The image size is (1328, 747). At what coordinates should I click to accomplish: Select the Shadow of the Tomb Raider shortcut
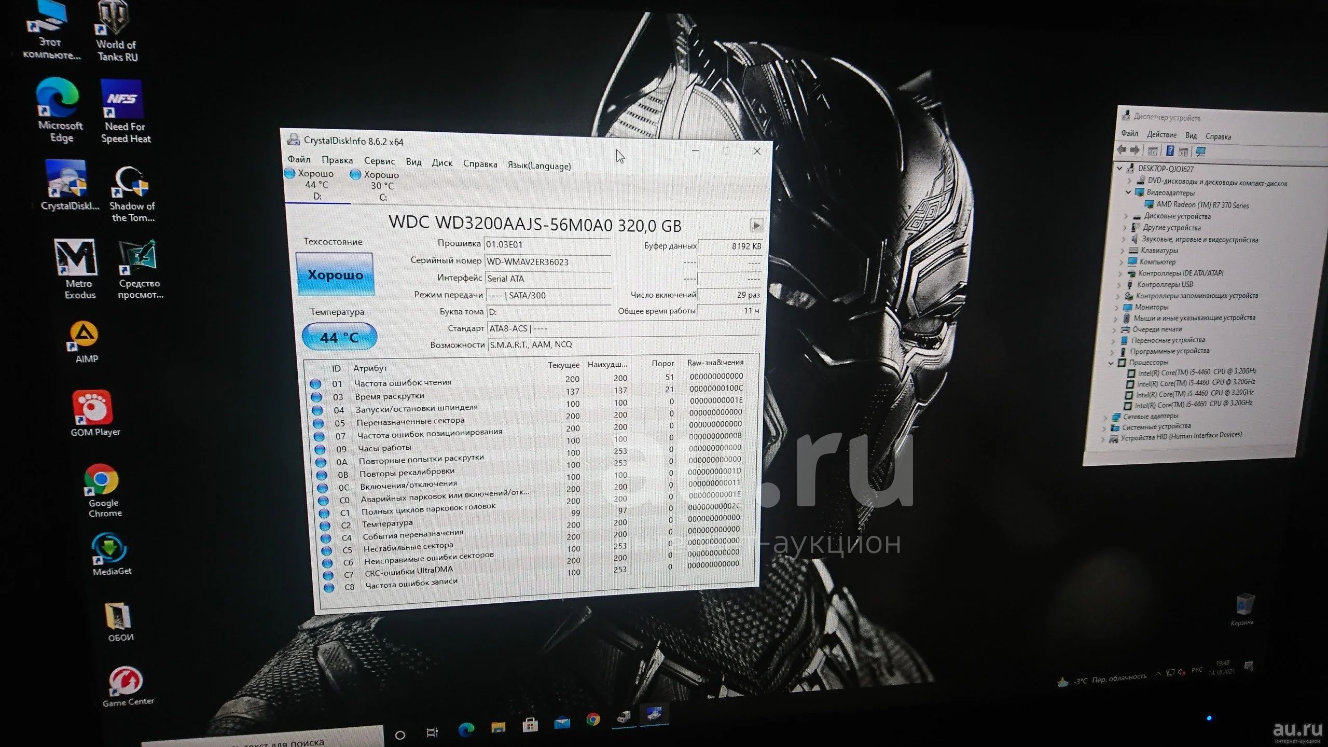coord(132,194)
